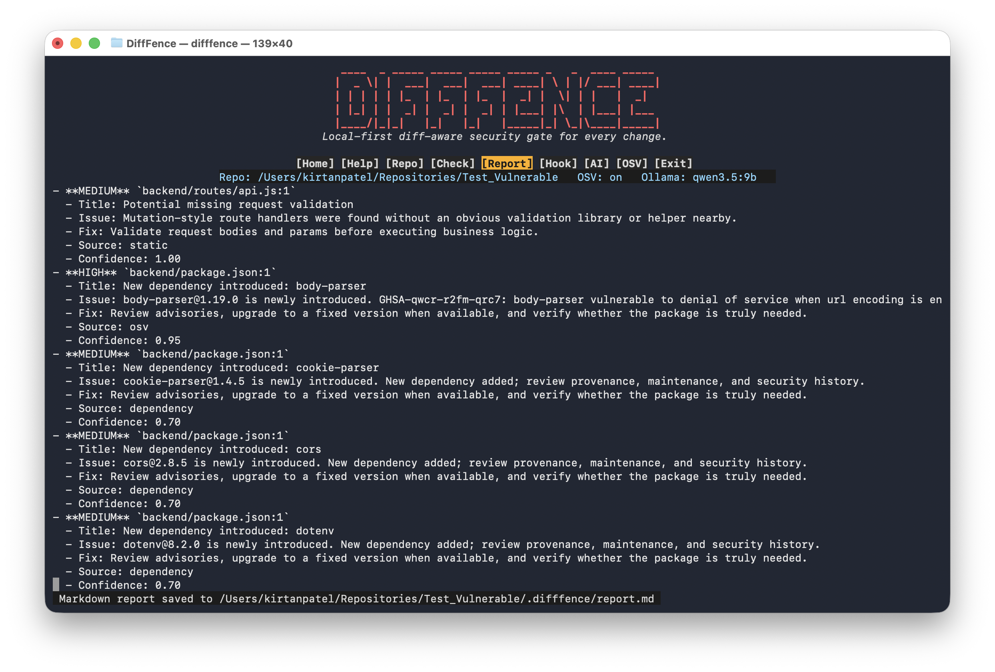Open the Home tab
This screenshot has width=995, height=672.
point(315,164)
